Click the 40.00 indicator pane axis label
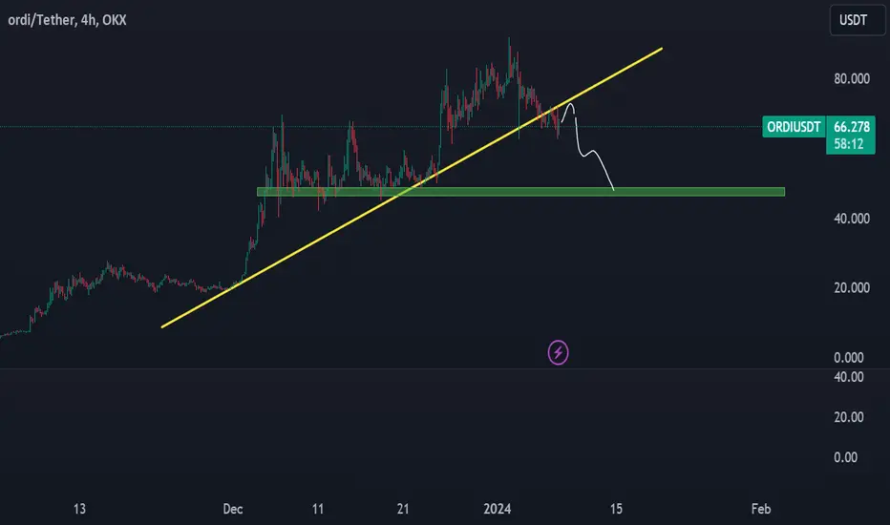Screen dimensions: 890x525 [x=849, y=377]
